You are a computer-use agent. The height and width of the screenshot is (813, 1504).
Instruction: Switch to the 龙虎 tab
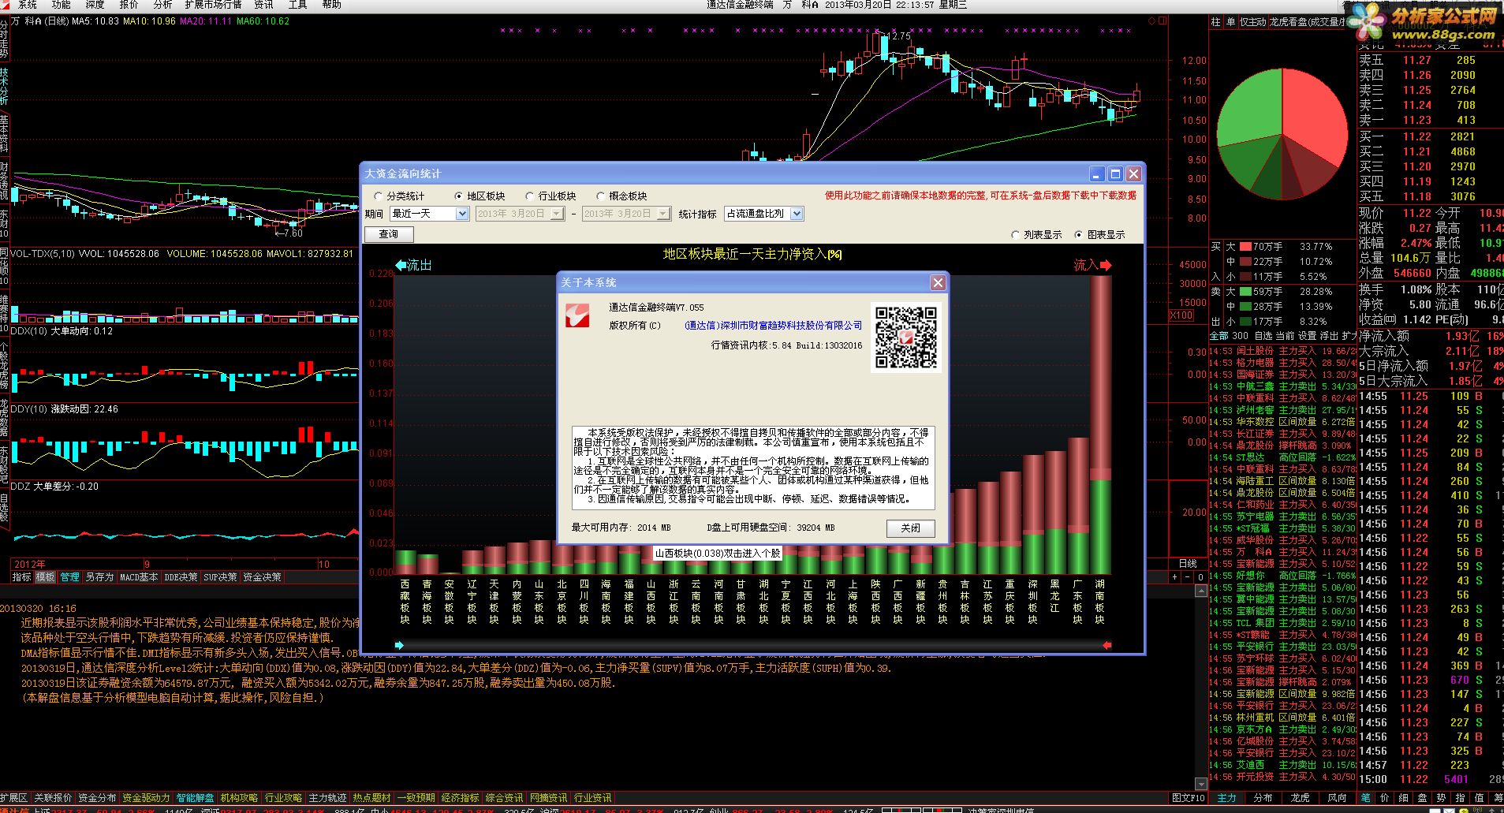1300,798
